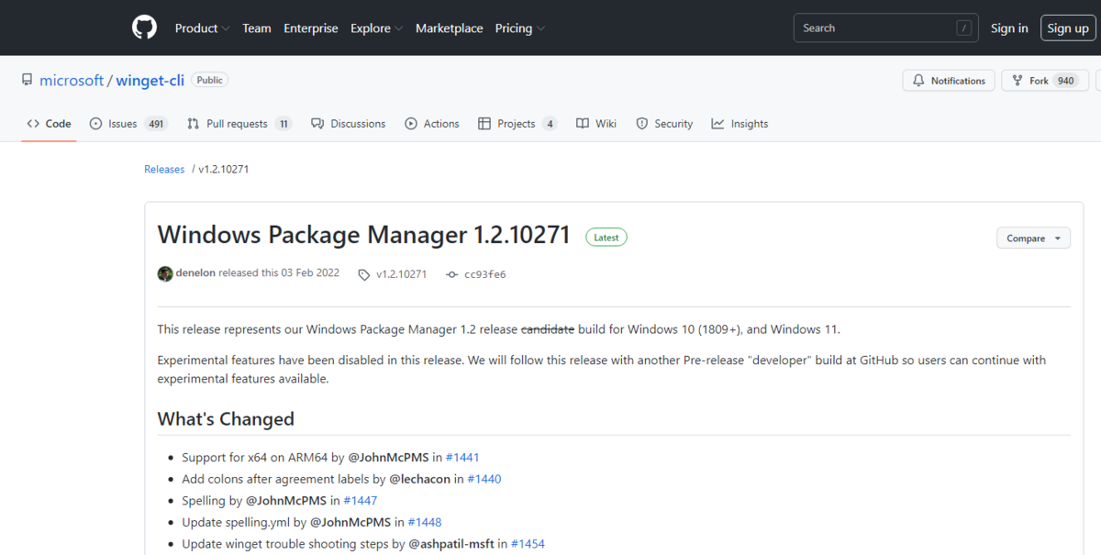Open the Projects tab

pyautogui.click(x=517, y=124)
